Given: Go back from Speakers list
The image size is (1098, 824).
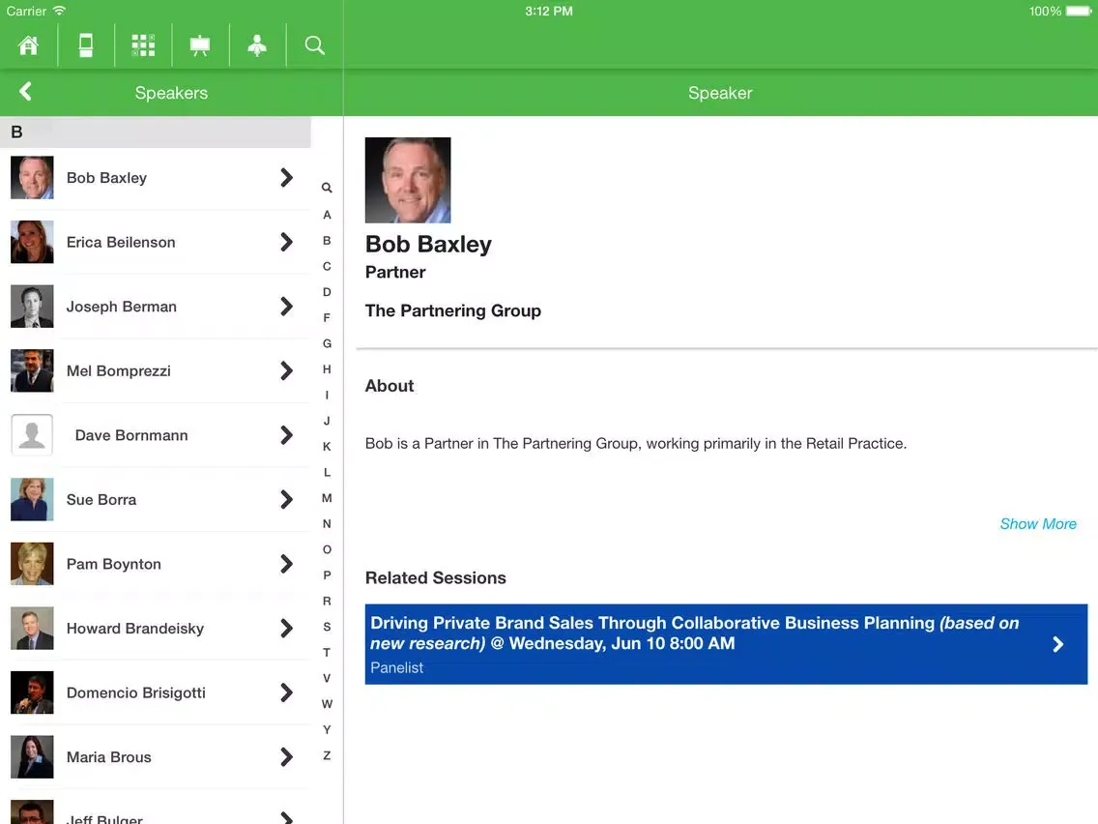Looking at the screenshot, I should pyautogui.click(x=26, y=91).
